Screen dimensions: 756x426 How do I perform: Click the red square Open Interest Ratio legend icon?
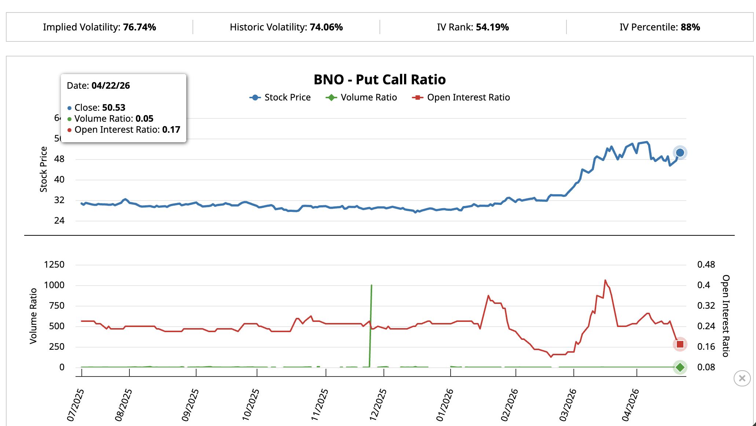point(418,97)
